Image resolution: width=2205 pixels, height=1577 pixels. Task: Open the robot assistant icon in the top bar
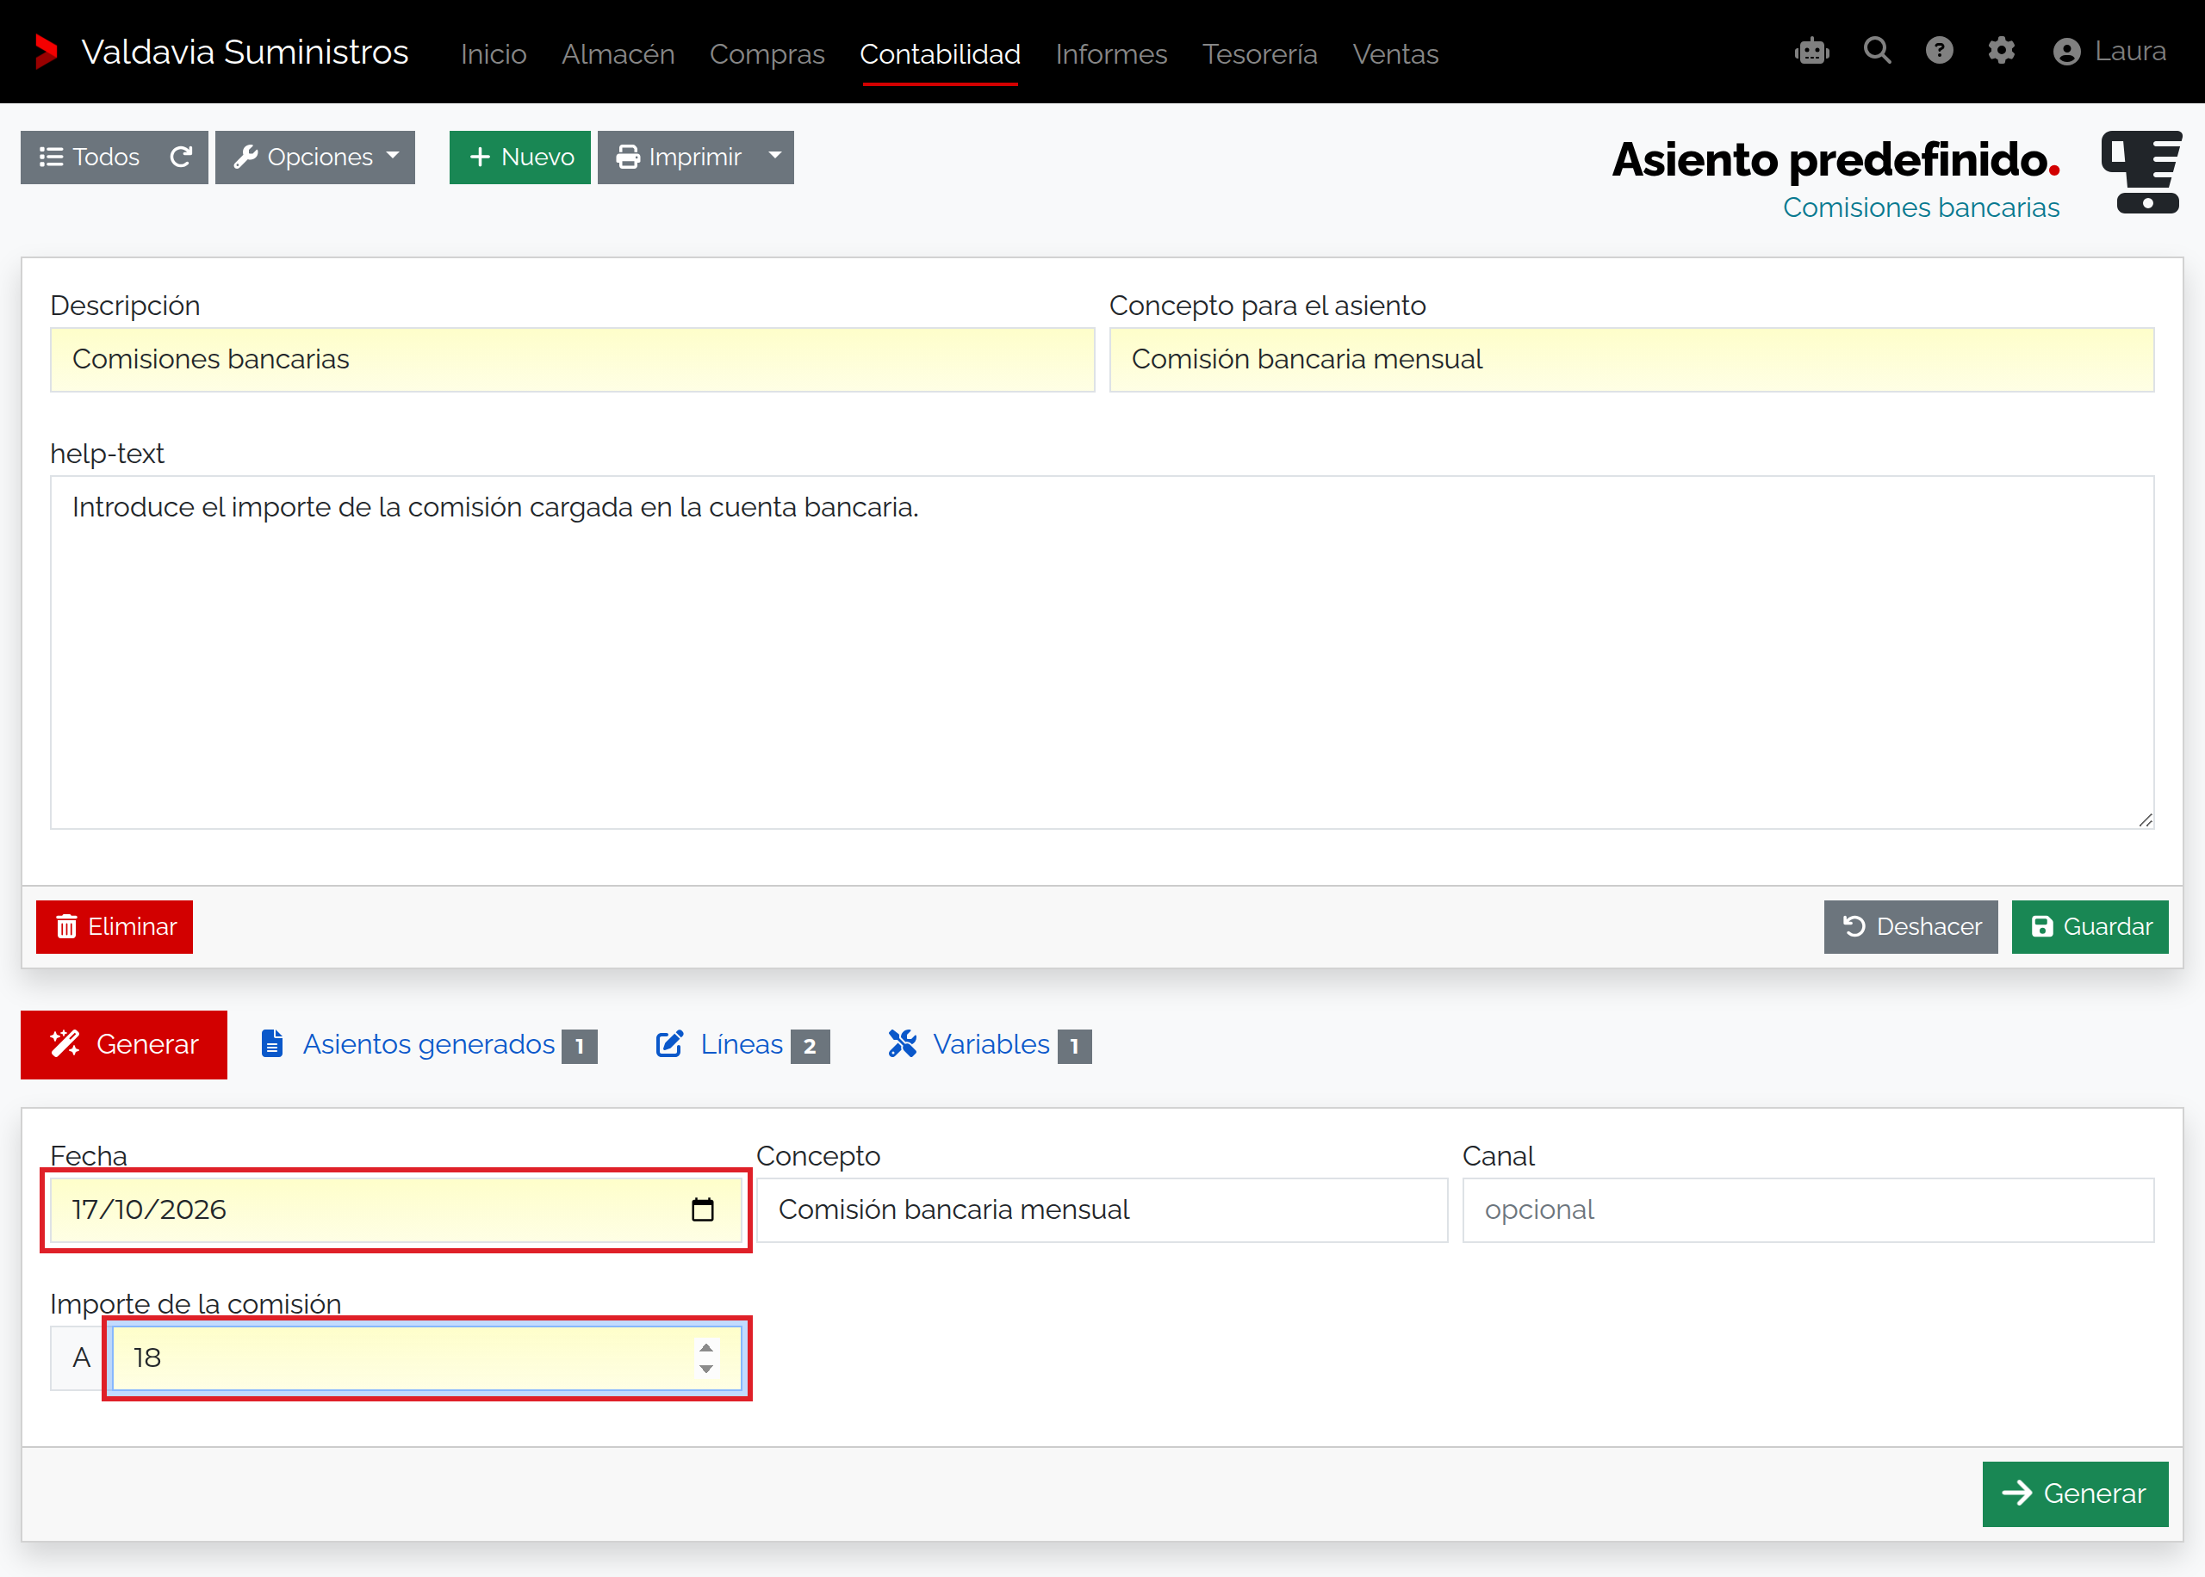(x=1811, y=51)
